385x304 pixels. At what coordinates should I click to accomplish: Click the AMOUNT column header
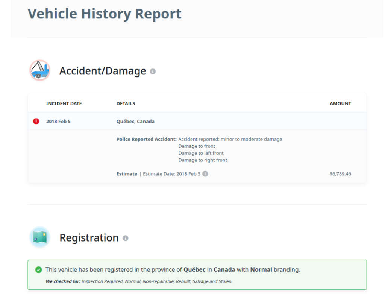click(x=340, y=103)
